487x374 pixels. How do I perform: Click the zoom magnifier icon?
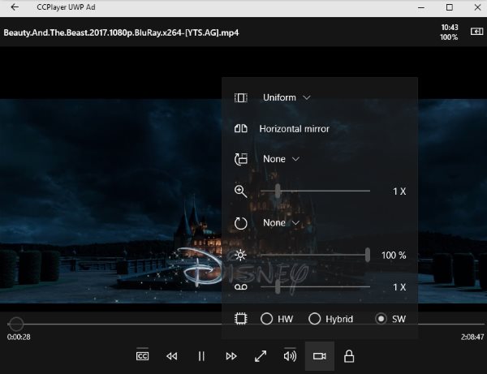241,191
